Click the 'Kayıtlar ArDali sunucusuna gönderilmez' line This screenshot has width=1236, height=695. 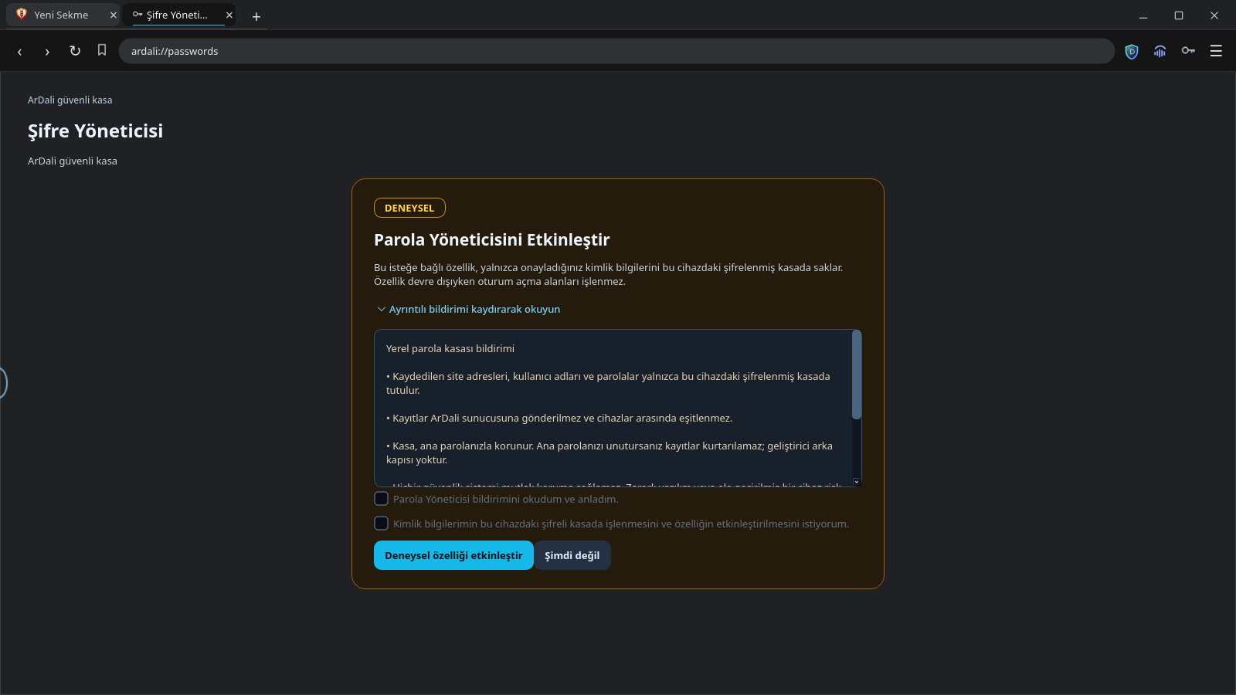(x=559, y=418)
